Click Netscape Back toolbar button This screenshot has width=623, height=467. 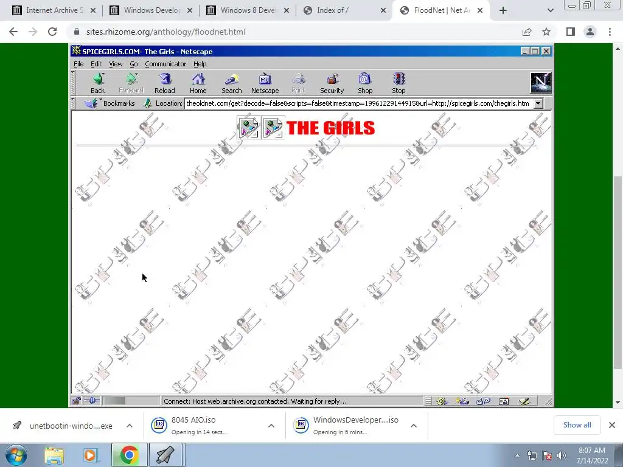[98, 83]
